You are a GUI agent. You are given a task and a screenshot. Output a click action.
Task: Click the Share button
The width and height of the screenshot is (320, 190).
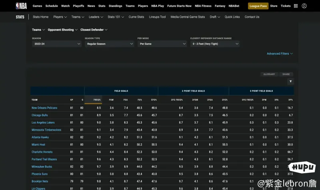click(x=286, y=74)
